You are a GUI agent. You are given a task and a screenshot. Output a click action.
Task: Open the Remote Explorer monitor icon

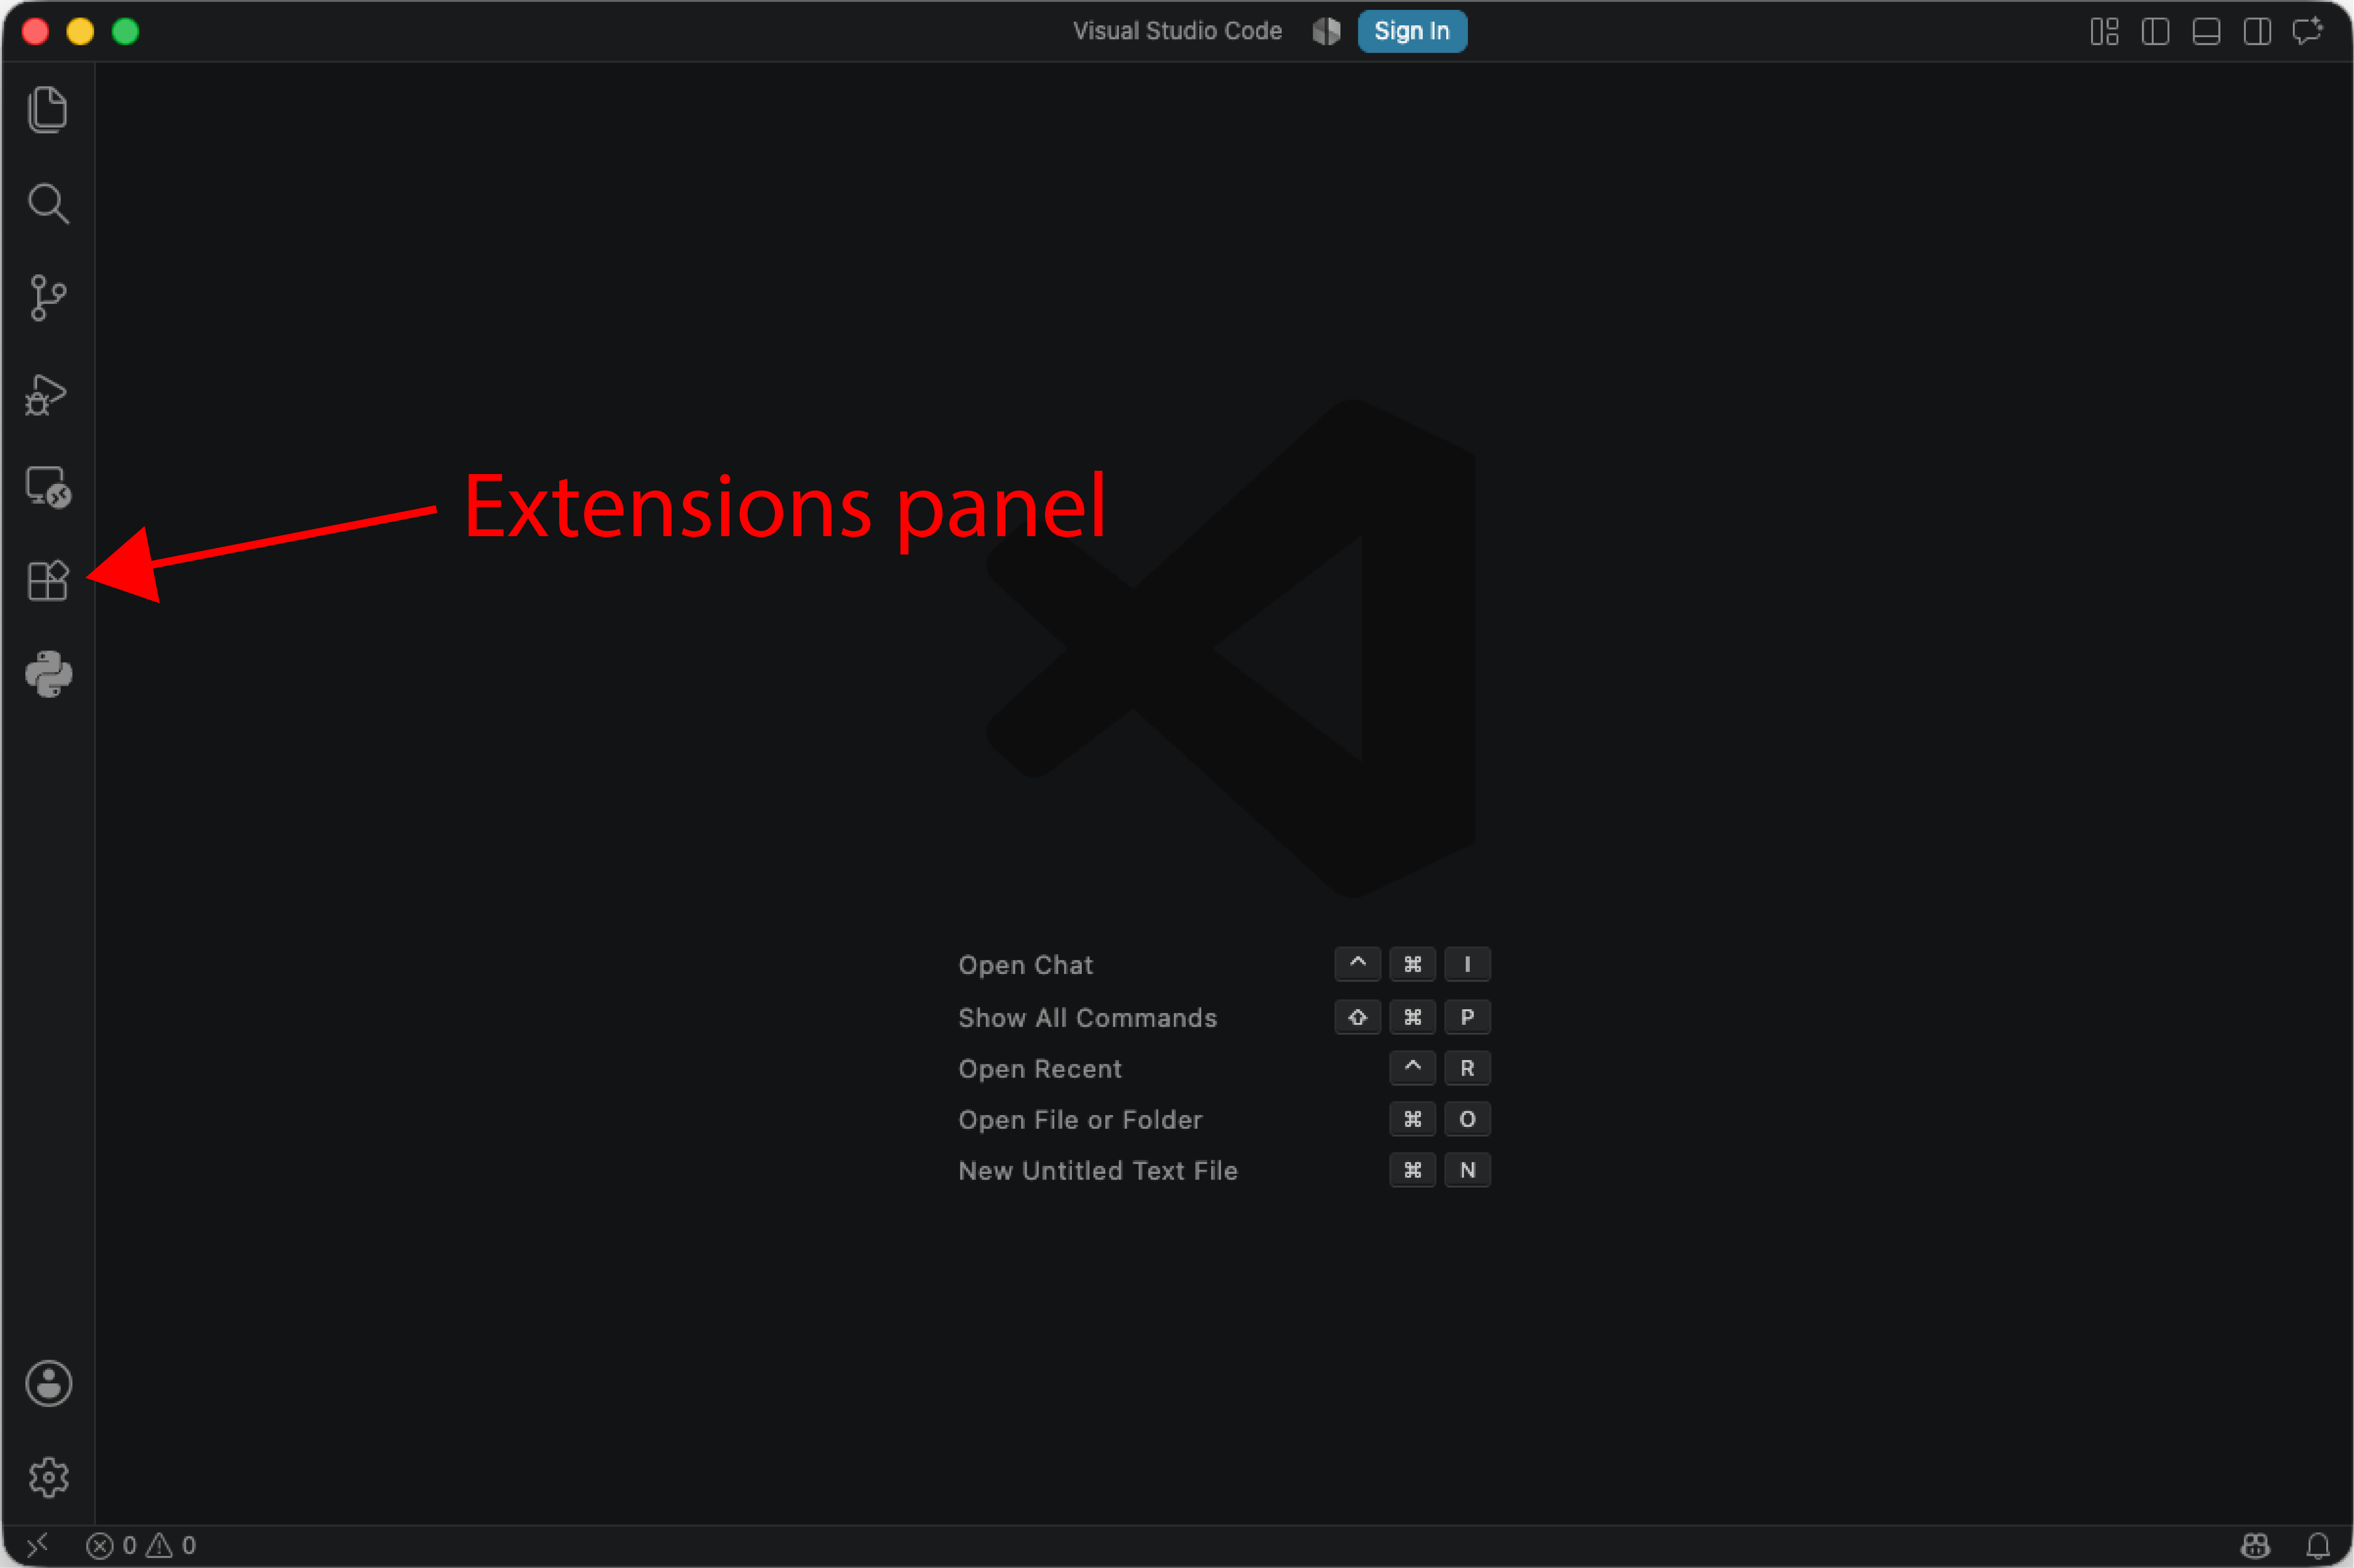48,487
